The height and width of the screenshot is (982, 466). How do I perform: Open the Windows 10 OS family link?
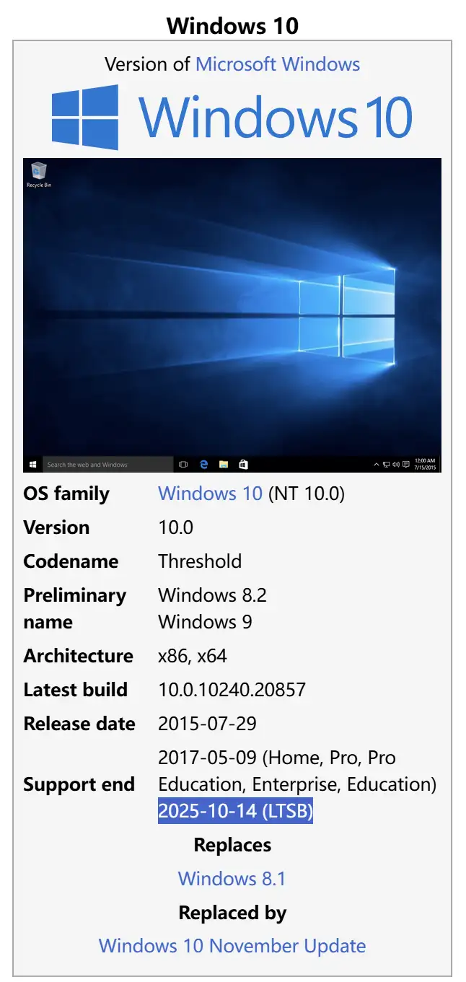[210, 494]
